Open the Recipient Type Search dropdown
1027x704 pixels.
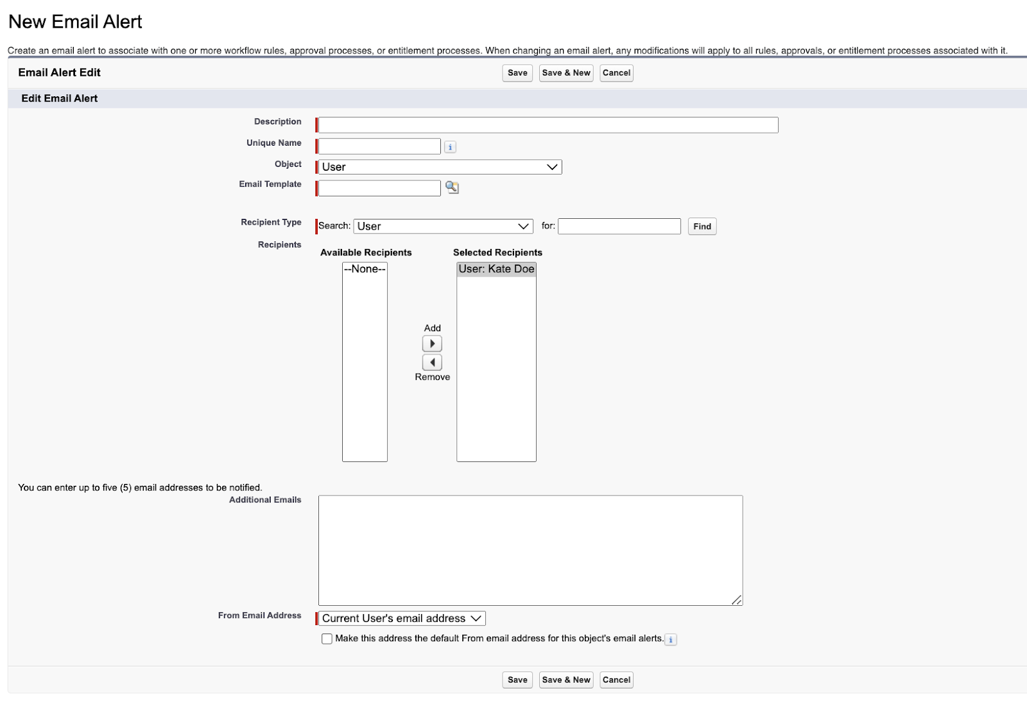(444, 226)
